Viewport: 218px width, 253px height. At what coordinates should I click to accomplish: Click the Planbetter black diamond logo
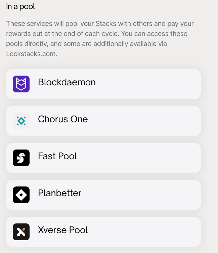[x=21, y=195]
